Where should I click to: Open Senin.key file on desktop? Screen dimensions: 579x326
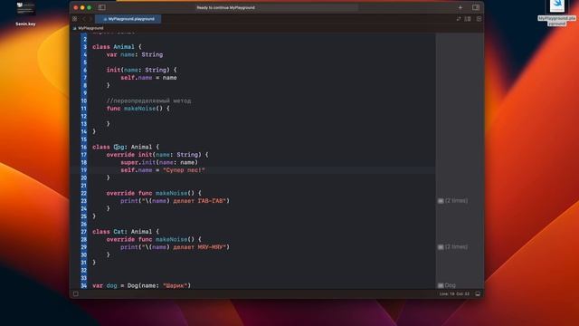[x=25, y=13]
